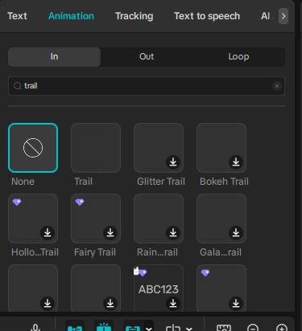Image resolution: width=302 pixels, height=331 pixels.
Task: Download the ABC123 animation preset
Action: pyautogui.click(x=173, y=303)
